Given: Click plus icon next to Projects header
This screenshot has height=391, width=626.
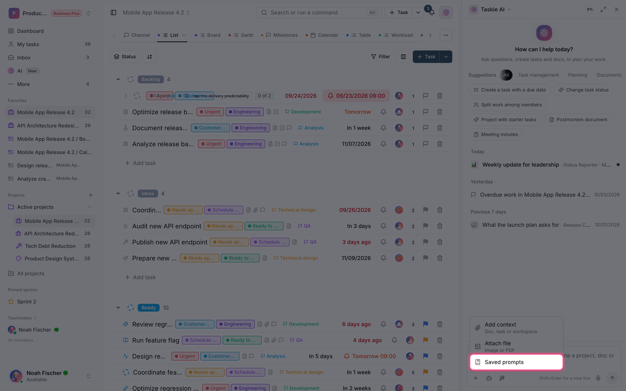Looking at the screenshot, I should click(x=91, y=195).
